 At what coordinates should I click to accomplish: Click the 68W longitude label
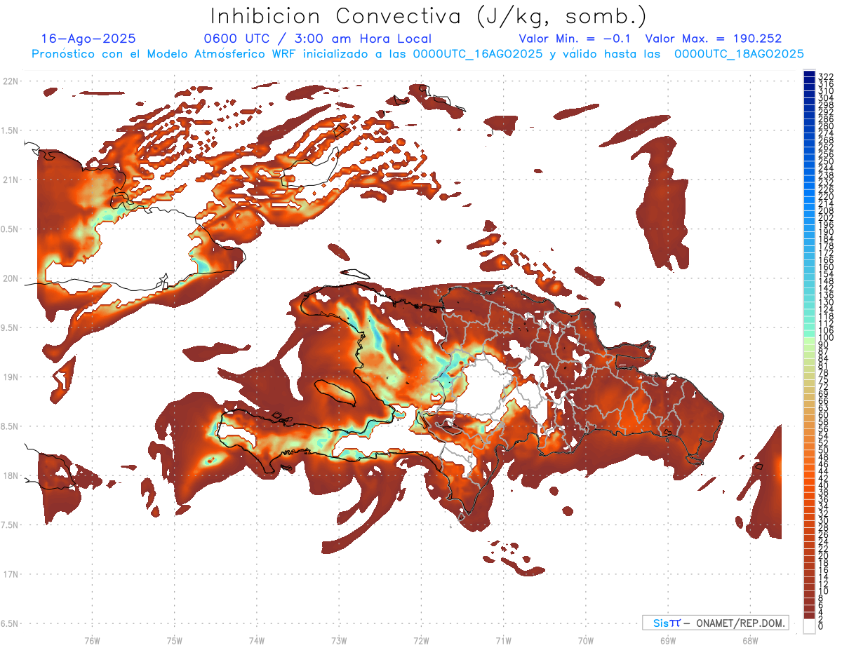[750, 640]
